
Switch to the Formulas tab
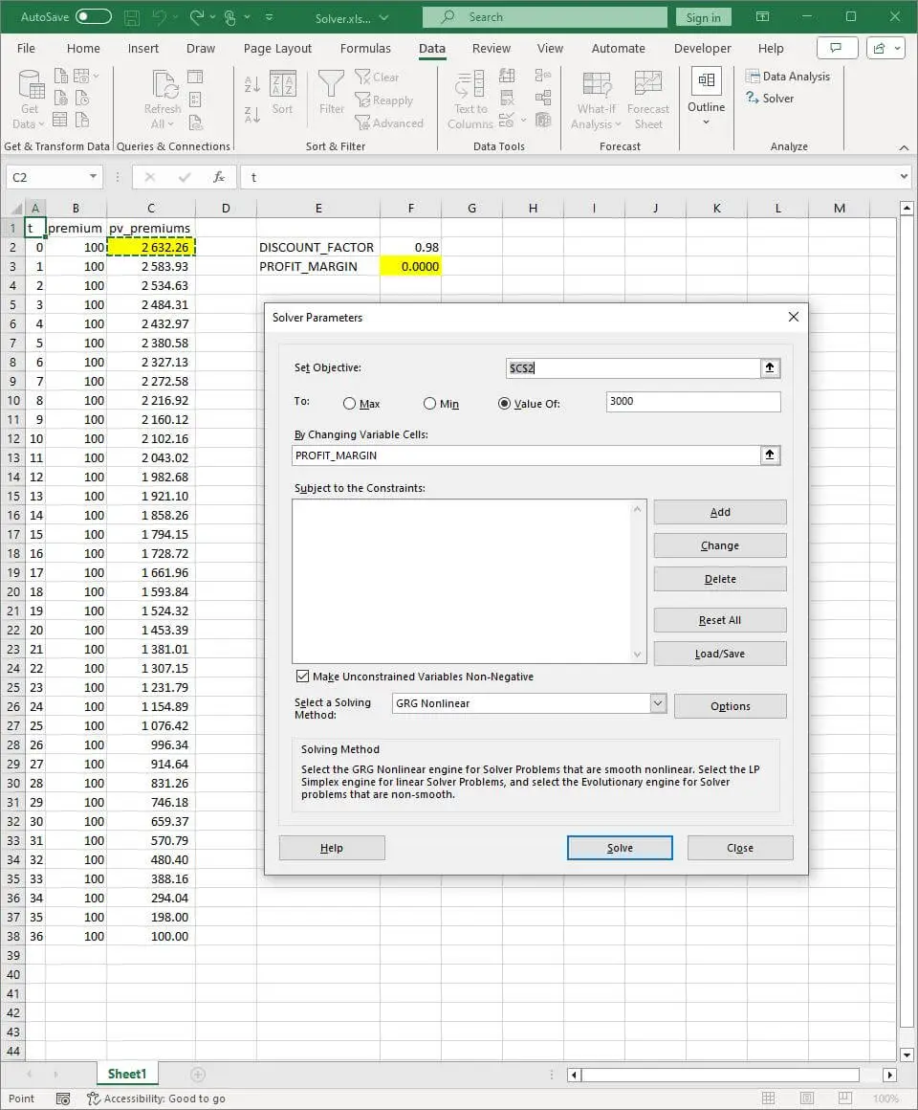(365, 48)
